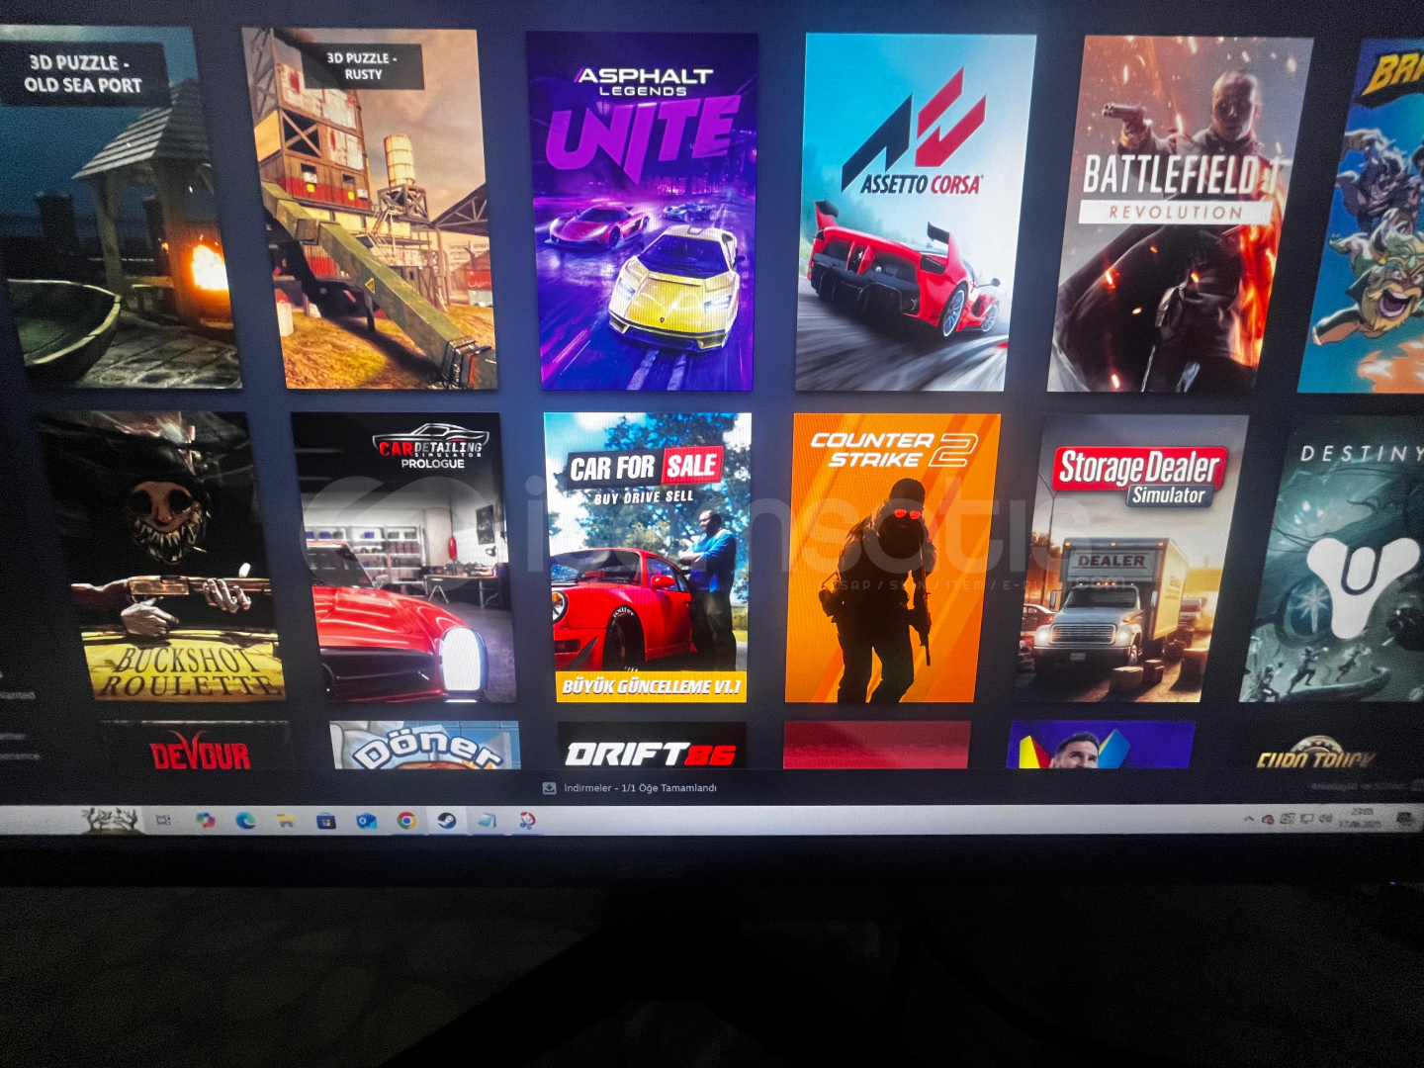This screenshot has width=1424, height=1068.
Task: Select the 3D Puzzle - Rusty cover
Action: (370, 208)
